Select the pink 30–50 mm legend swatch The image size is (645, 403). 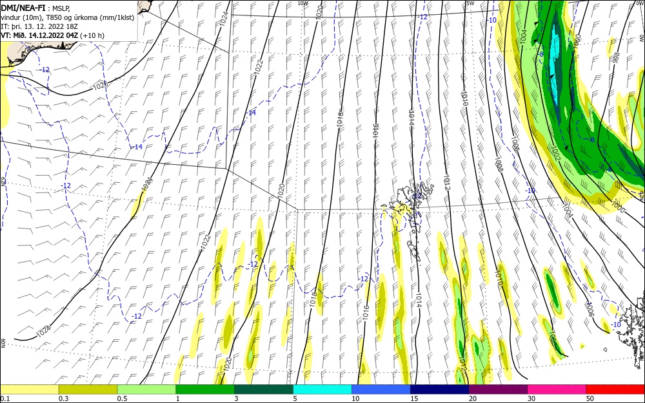click(557, 389)
